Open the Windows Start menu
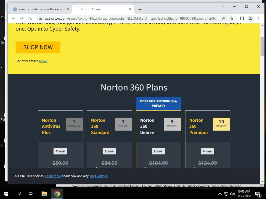The width and height of the screenshot is (266, 199). [x=6, y=194]
